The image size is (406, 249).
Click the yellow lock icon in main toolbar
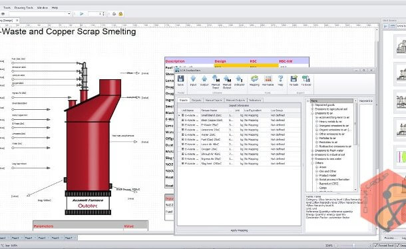point(120,14)
